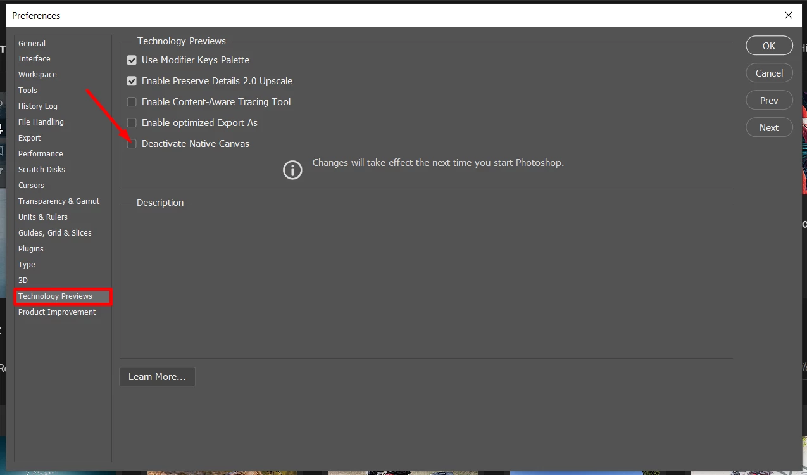807x475 pixels.
Task: Switch to the Export category
Action: pos(29,138)
